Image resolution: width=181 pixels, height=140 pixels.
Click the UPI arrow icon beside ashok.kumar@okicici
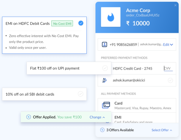pyautogui.click(x=105, y=80)
